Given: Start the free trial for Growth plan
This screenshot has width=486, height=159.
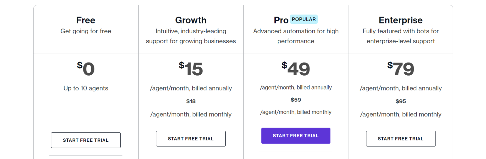Looking at the screenshot, I should pos(191,138).
